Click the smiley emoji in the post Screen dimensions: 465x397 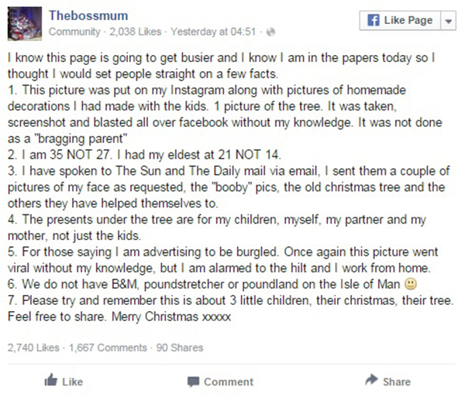(411, 284)
